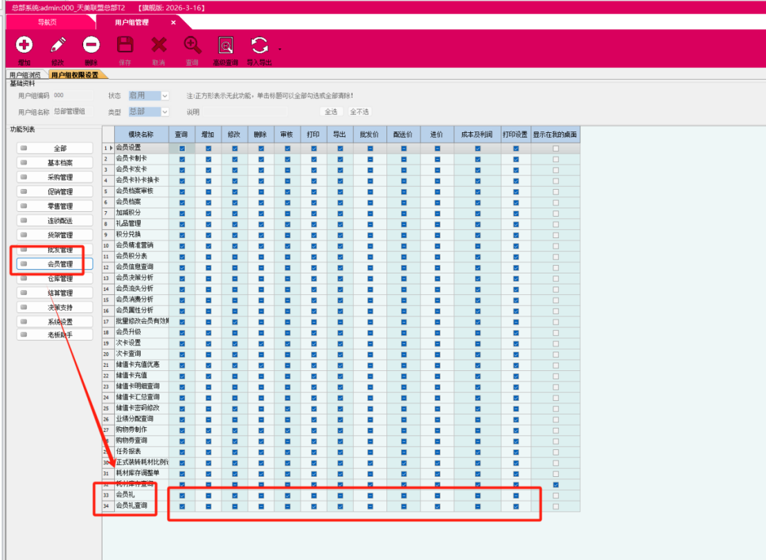Screen dimensions: 766x560
Task: Click the 全选 select-all button
Action: point(331,111)
